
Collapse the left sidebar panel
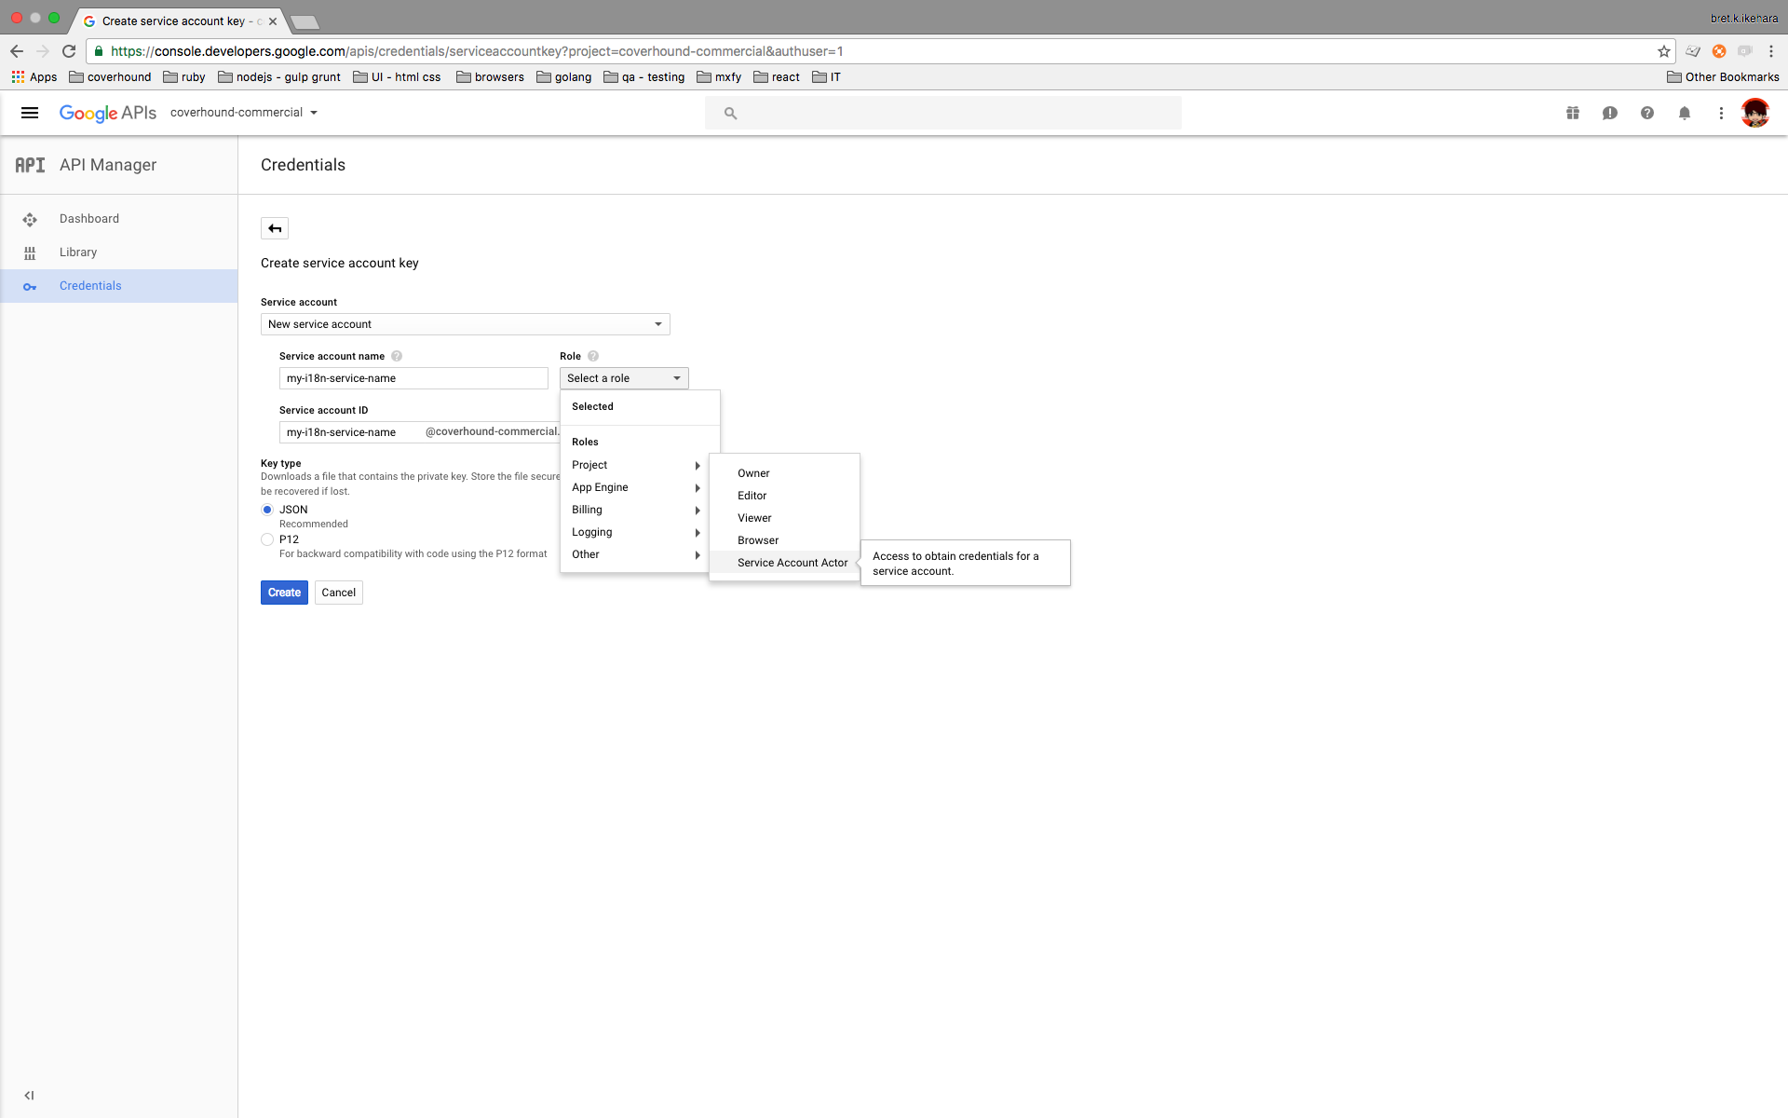[29, 1096]
